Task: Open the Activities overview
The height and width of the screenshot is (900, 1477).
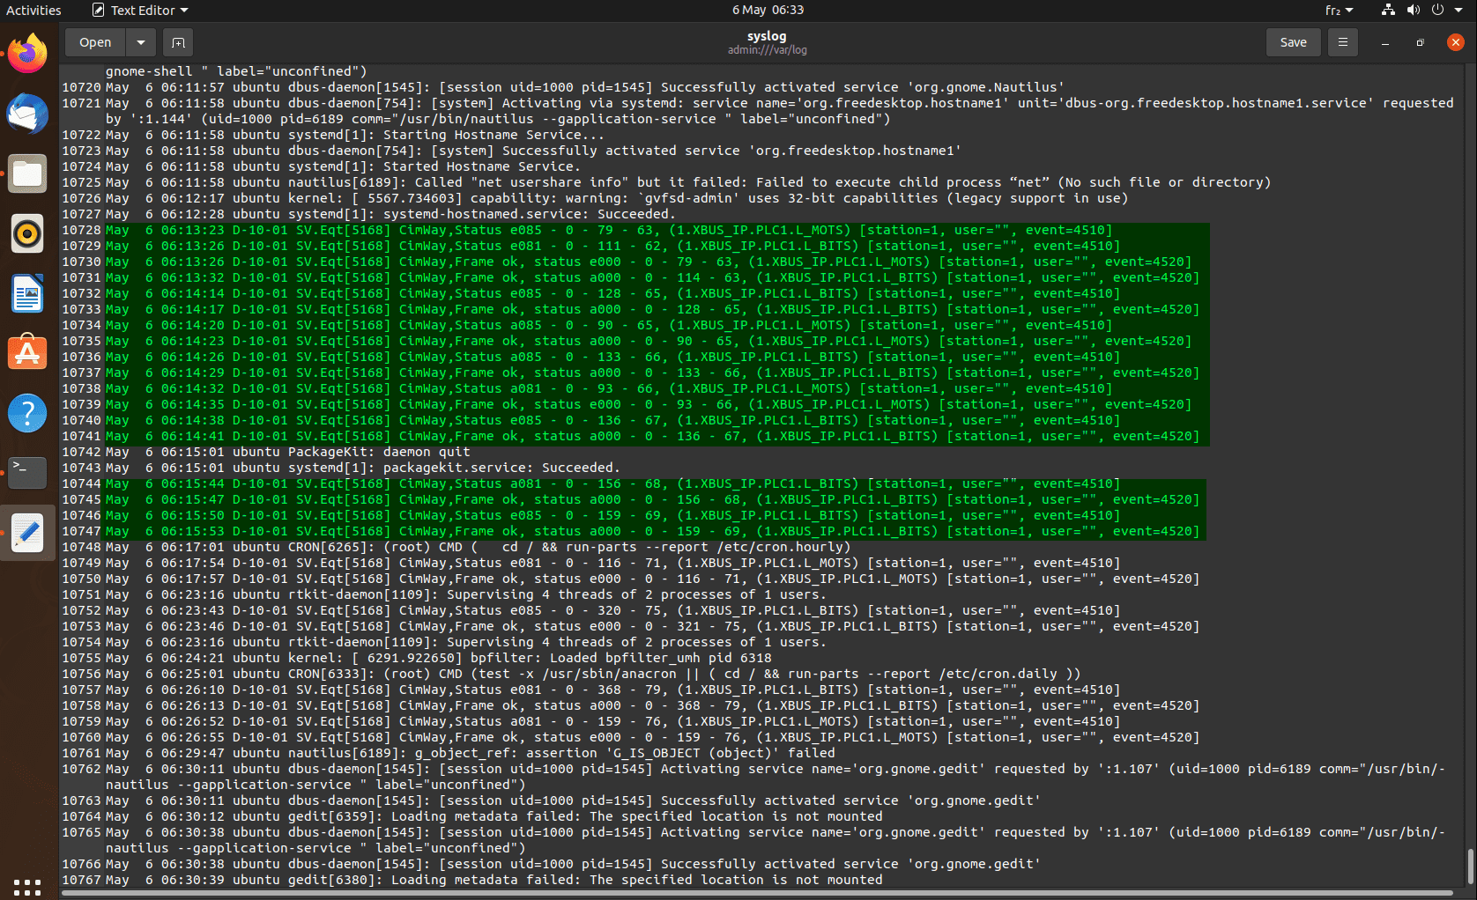Action: pyautogui.click(x=33, y=11)
